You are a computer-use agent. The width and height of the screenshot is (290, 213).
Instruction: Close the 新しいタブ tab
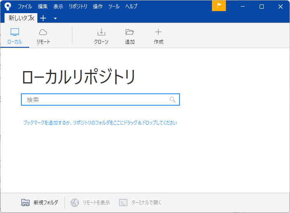32,18
